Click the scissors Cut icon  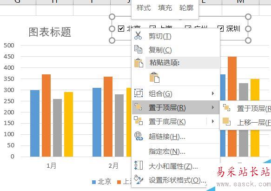[138, 36]
